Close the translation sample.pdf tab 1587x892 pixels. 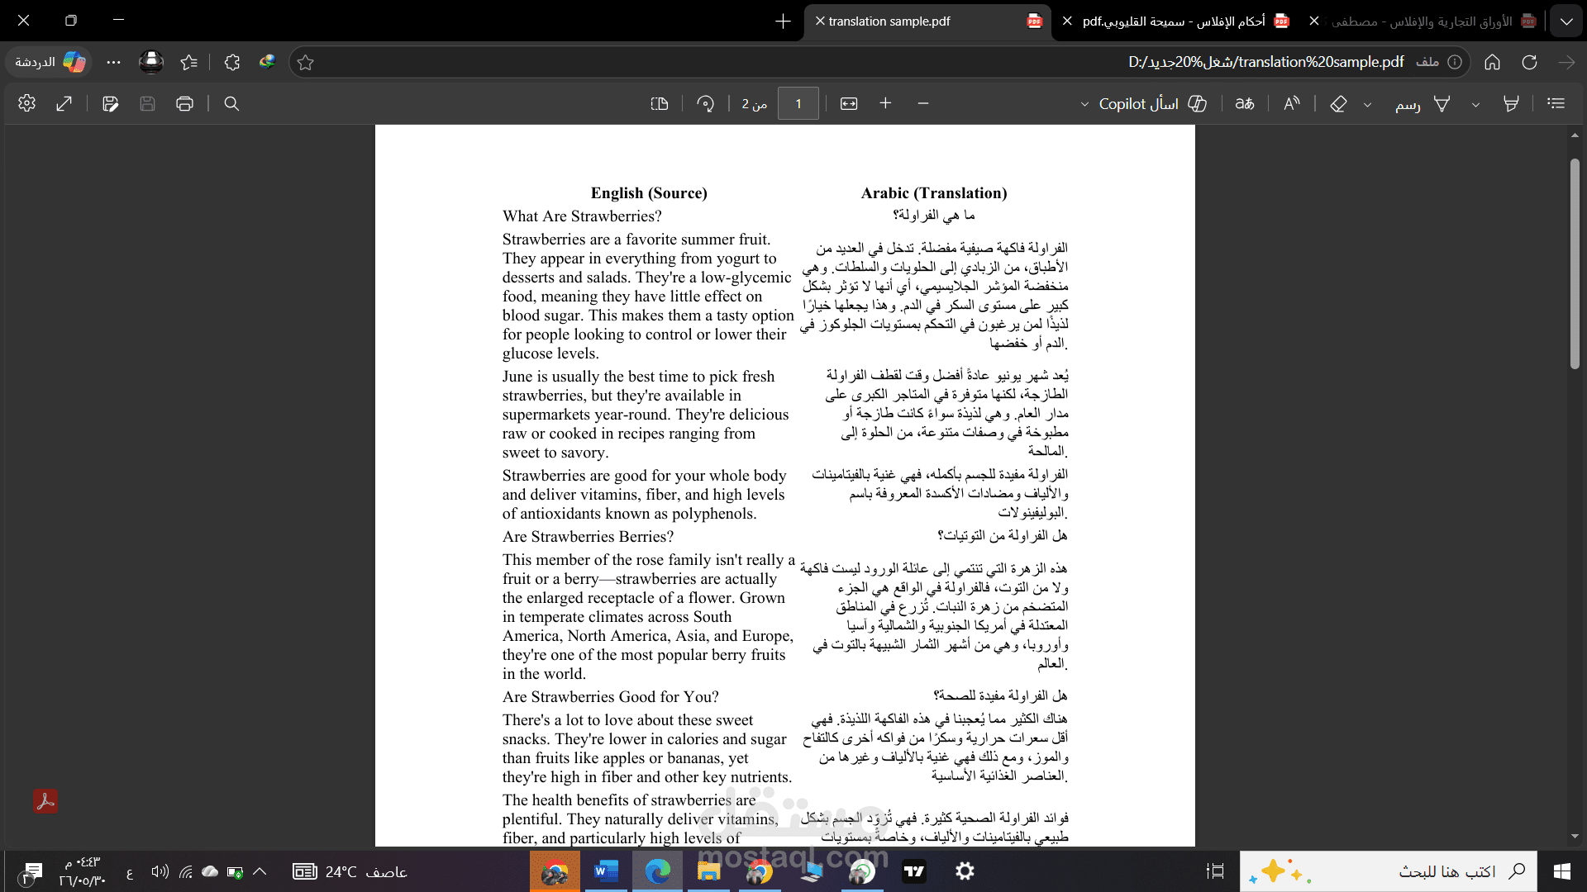pyautogui.click(x=820, y=21)
